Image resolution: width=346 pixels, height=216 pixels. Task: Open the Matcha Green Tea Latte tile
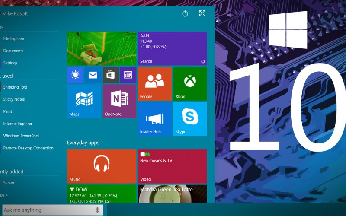click(172, 194)
